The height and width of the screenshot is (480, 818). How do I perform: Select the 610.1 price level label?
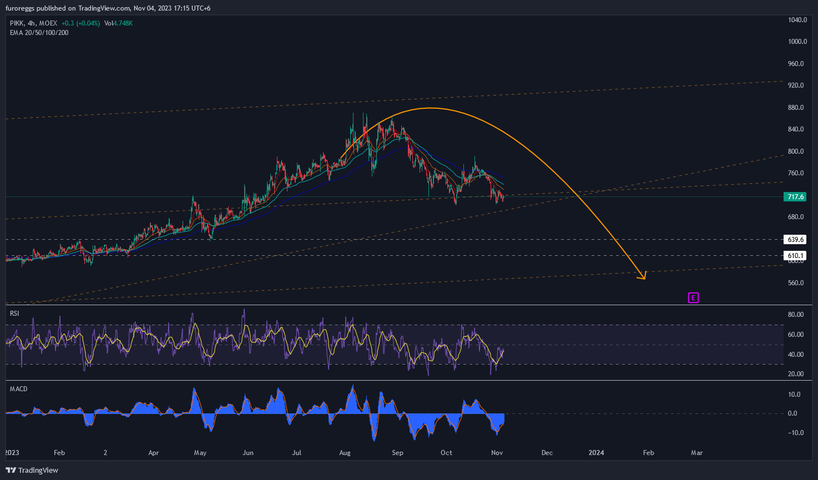[795, 256]
